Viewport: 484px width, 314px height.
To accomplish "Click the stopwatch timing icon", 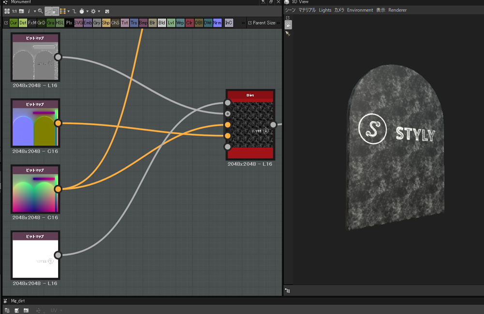I will click(82, 12).
